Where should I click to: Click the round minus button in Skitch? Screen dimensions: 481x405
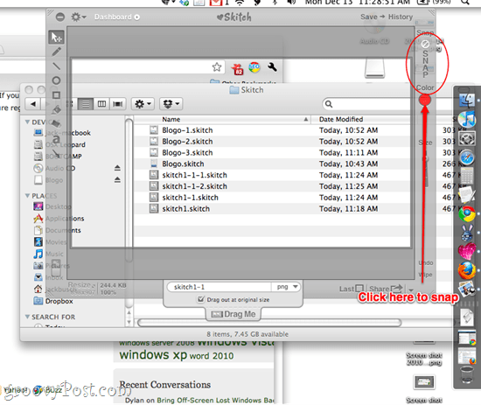(x=60, y=17)
